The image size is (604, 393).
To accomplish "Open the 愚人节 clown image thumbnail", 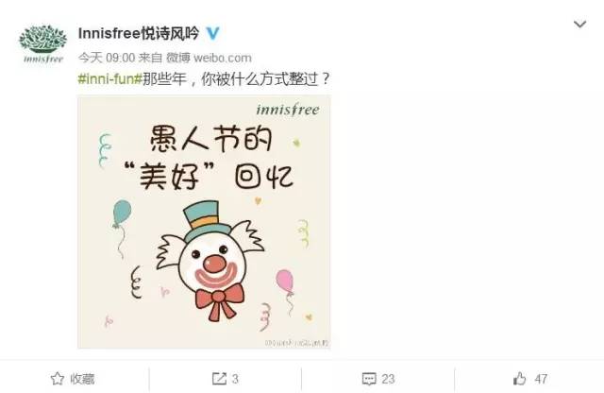I will (204, 222).
